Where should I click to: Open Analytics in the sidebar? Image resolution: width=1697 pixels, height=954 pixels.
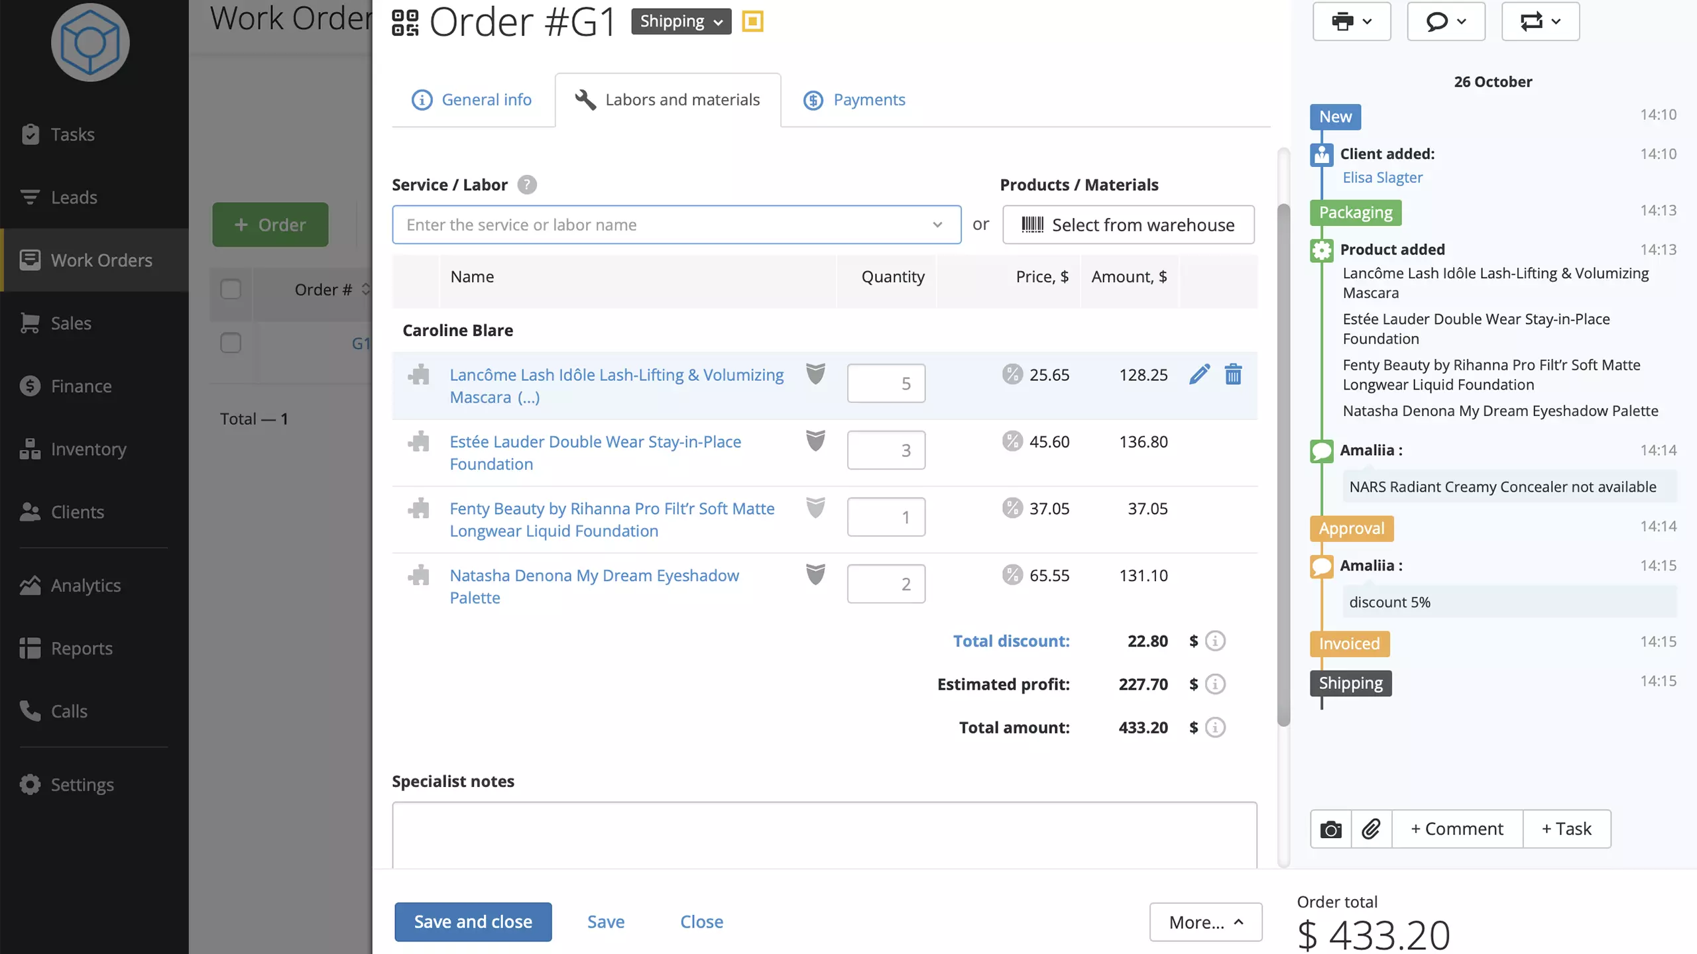(94, 586)
